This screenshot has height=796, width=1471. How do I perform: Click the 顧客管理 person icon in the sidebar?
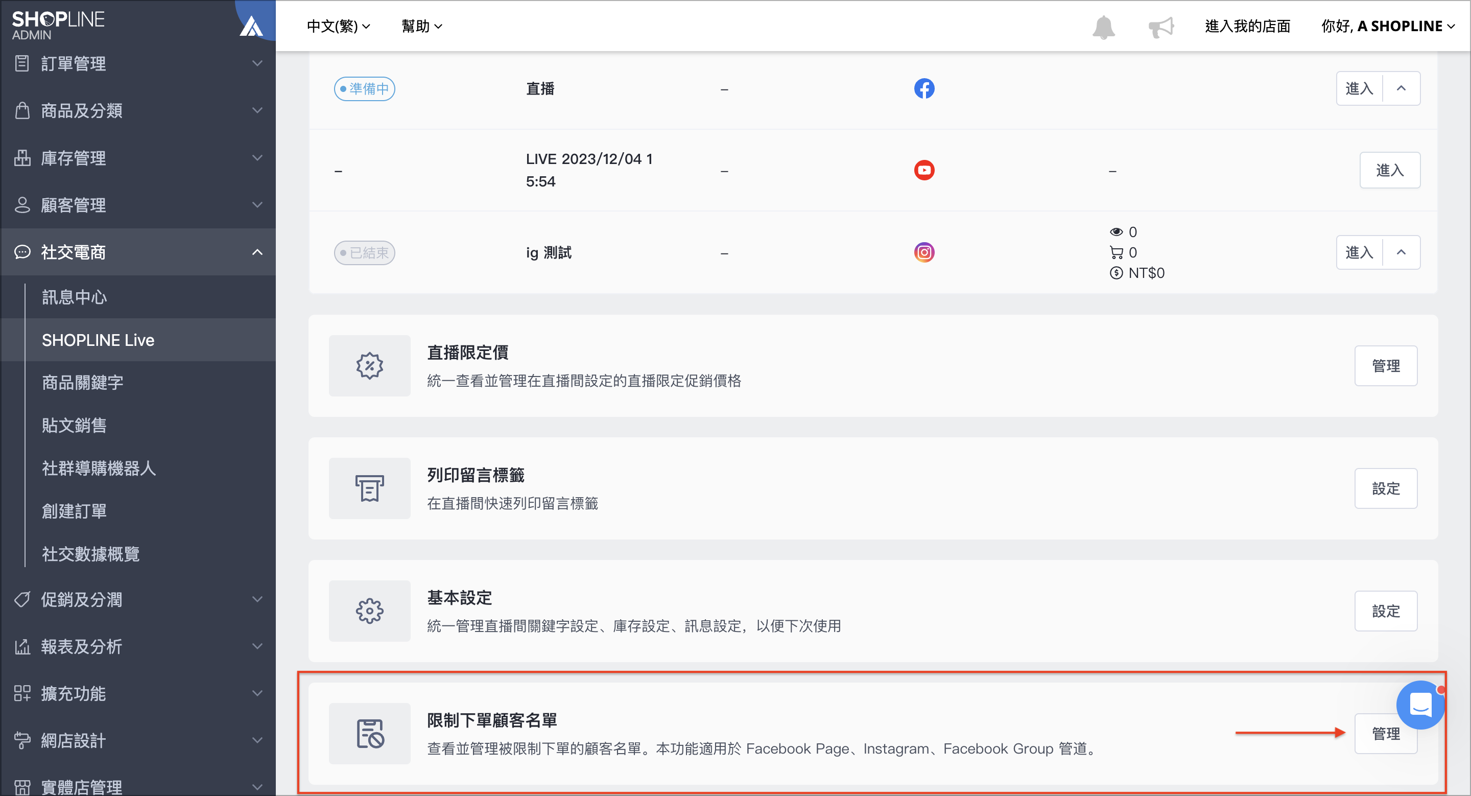coord(21,205)
